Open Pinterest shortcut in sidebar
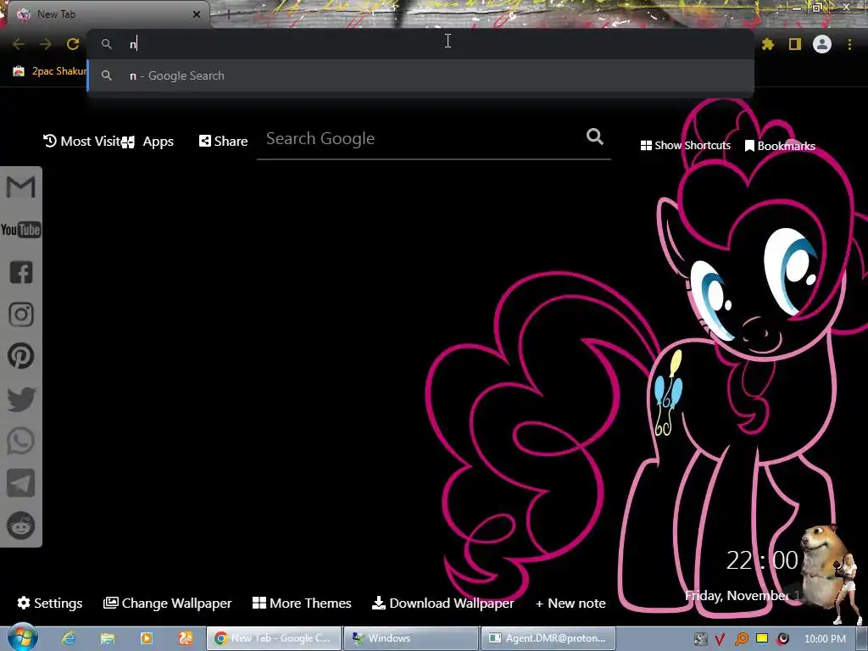The image size is (868, 651). 20,356
